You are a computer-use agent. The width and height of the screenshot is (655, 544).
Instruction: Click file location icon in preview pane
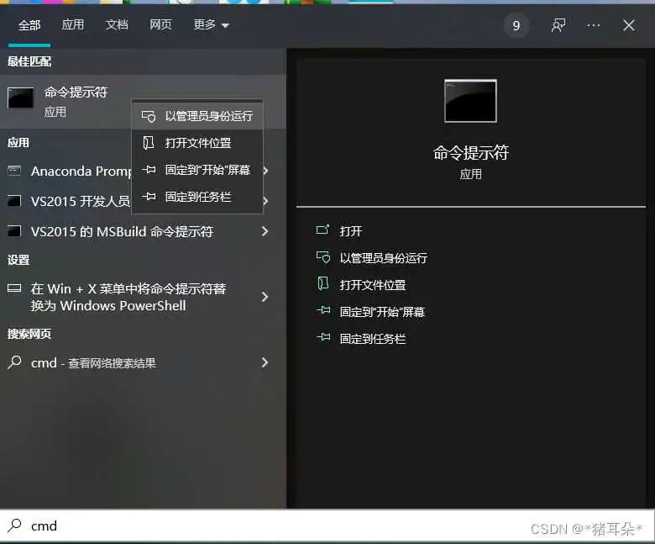(x=323, y=283)
